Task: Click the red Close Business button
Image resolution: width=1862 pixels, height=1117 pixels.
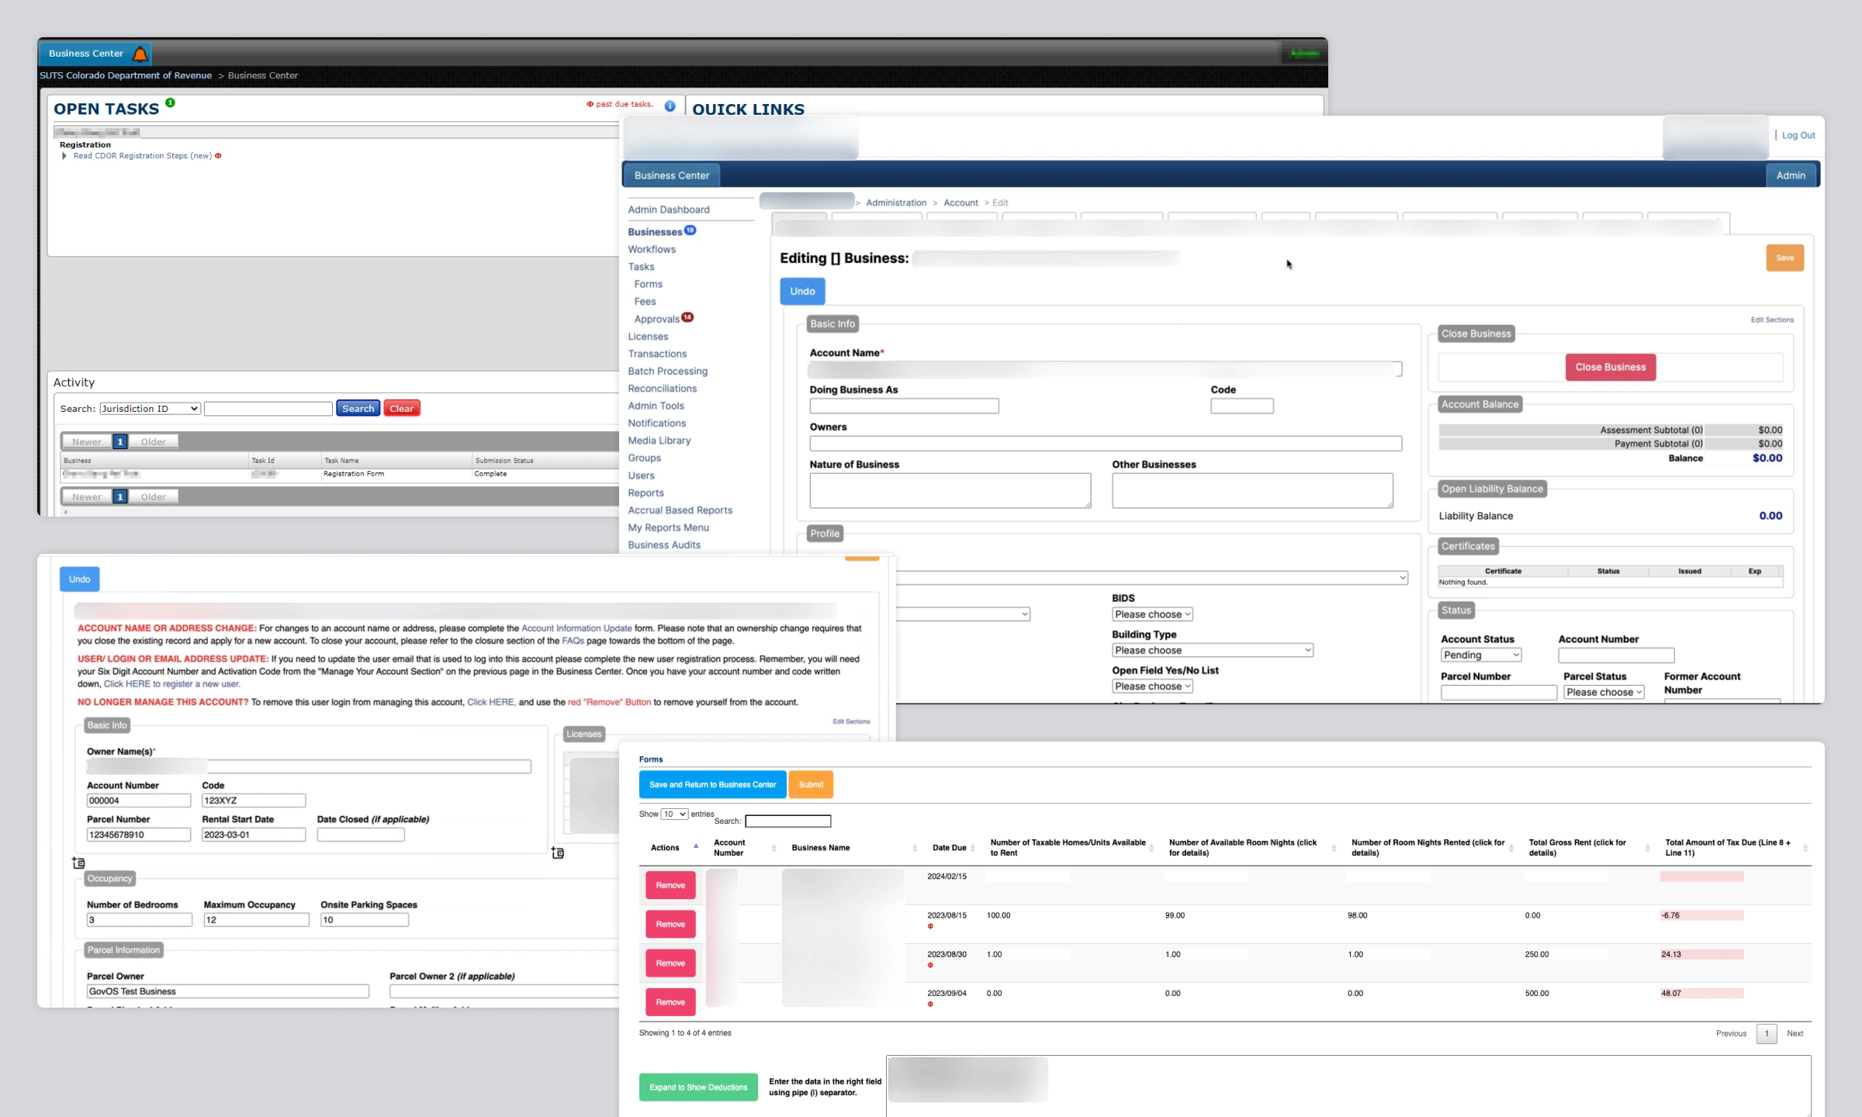Action: click(1610, 367)
